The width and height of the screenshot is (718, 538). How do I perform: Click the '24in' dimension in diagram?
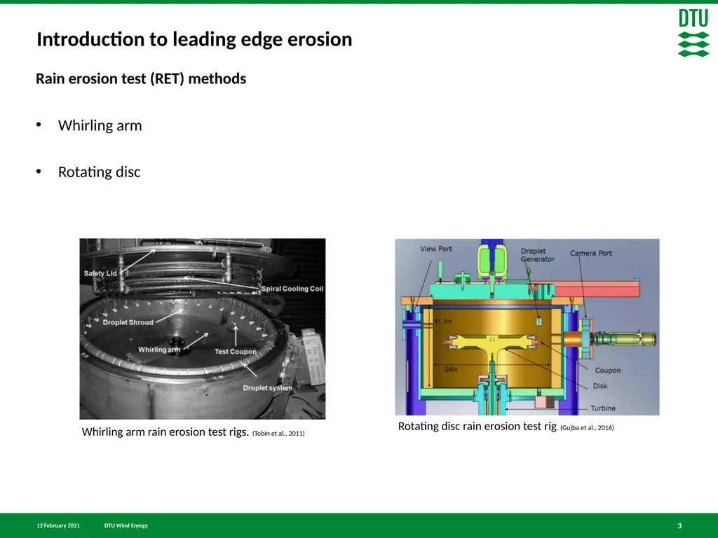[451, 369]
